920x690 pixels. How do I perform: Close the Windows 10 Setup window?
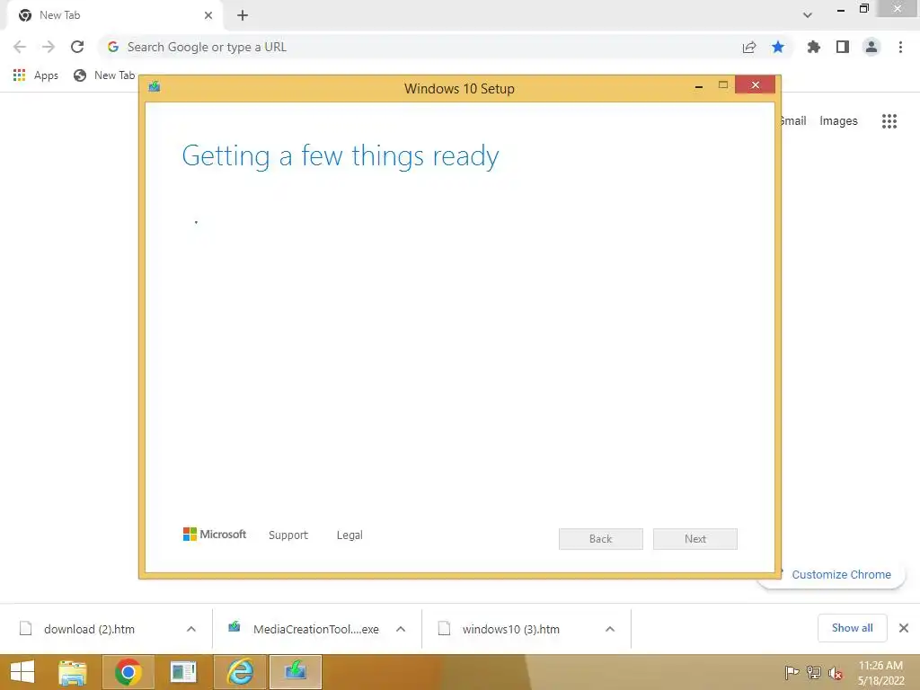tap(755, 85)
